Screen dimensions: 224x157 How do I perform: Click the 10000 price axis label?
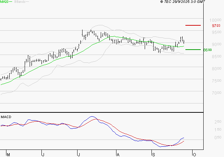(215, 20)
